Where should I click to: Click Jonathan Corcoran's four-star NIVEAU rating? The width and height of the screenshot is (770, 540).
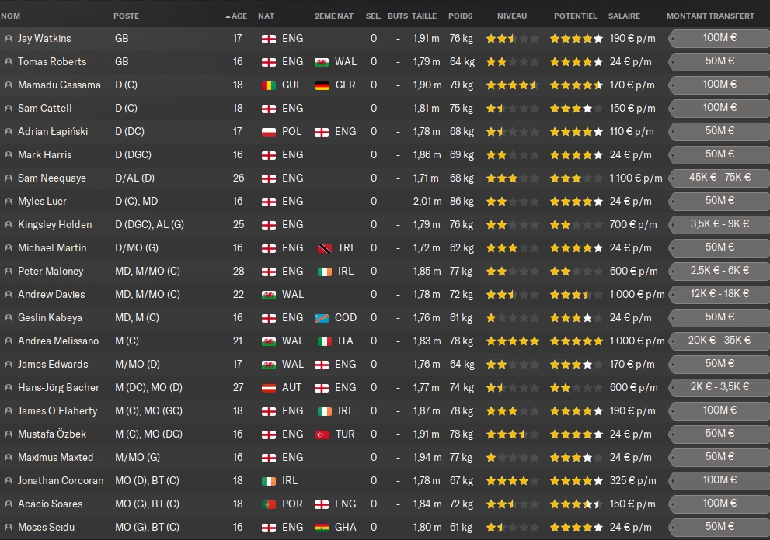[x=513, y=481]
